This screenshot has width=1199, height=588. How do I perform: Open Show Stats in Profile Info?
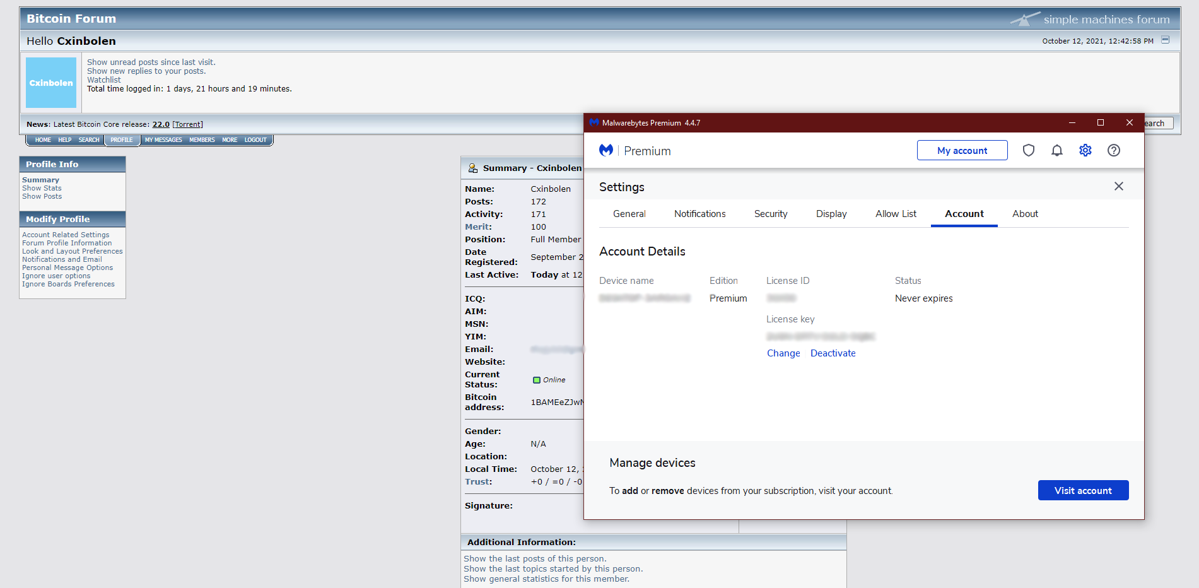point(42,188)
